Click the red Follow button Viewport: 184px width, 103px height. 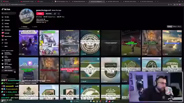point(40,14)
